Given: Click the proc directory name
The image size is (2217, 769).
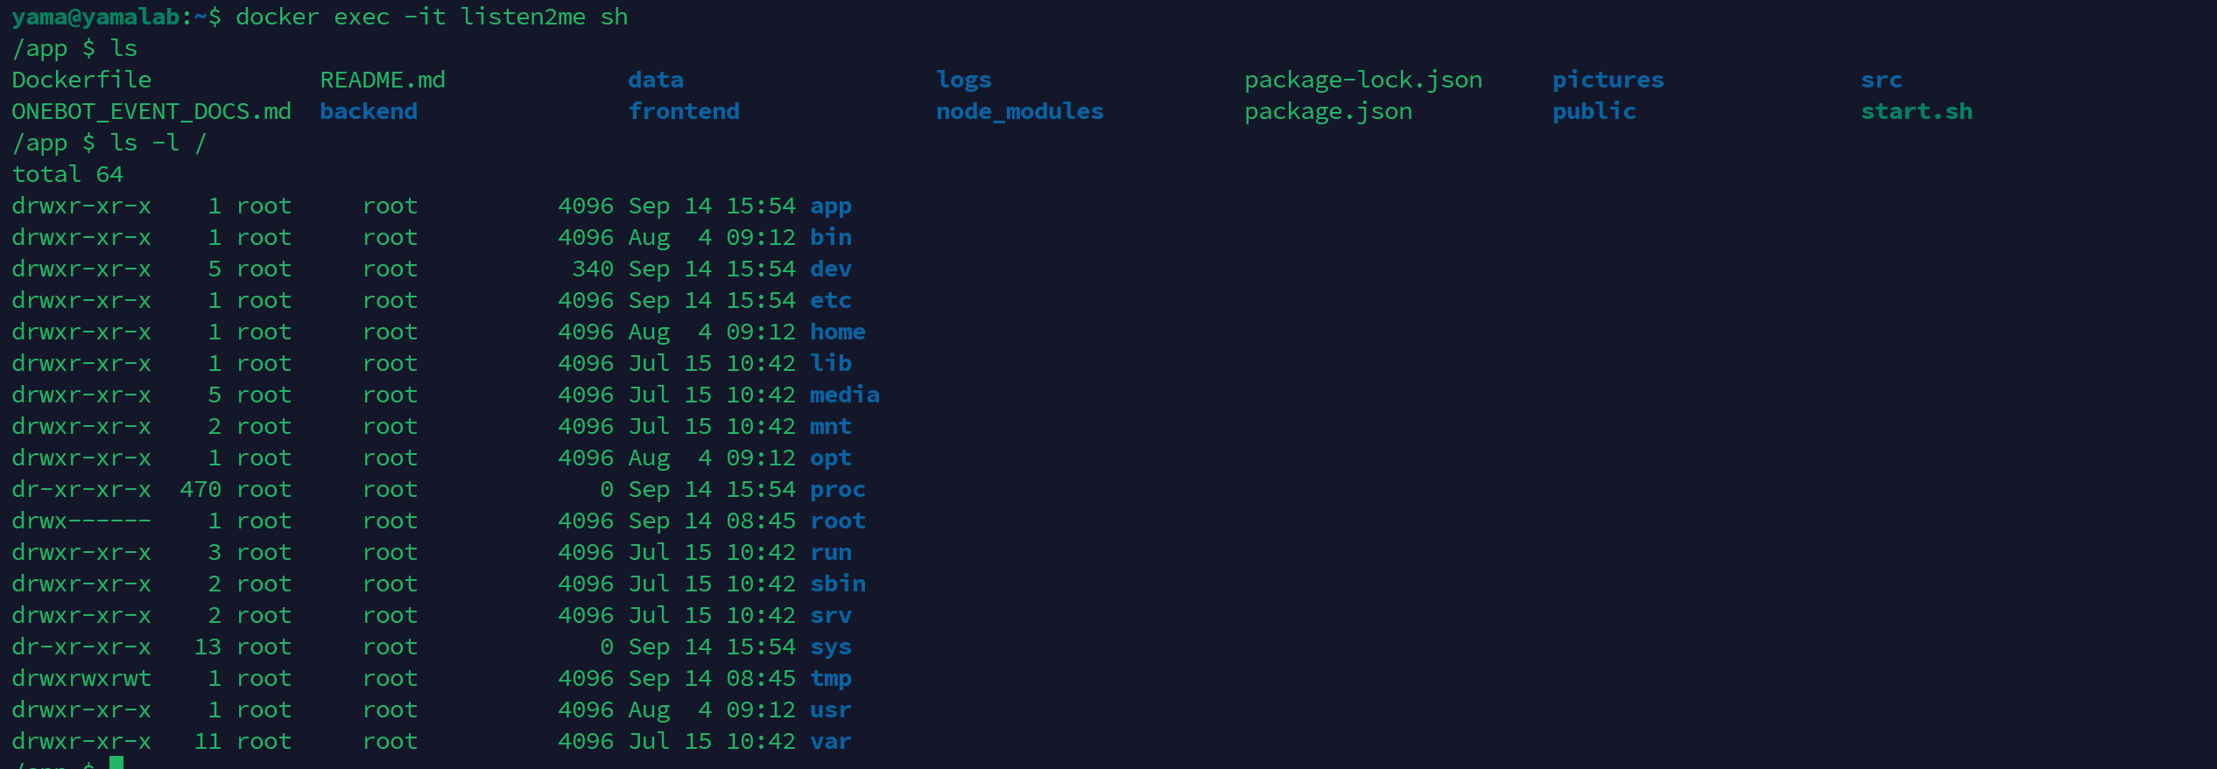Looking at the screenshot, I should point(838,489).
